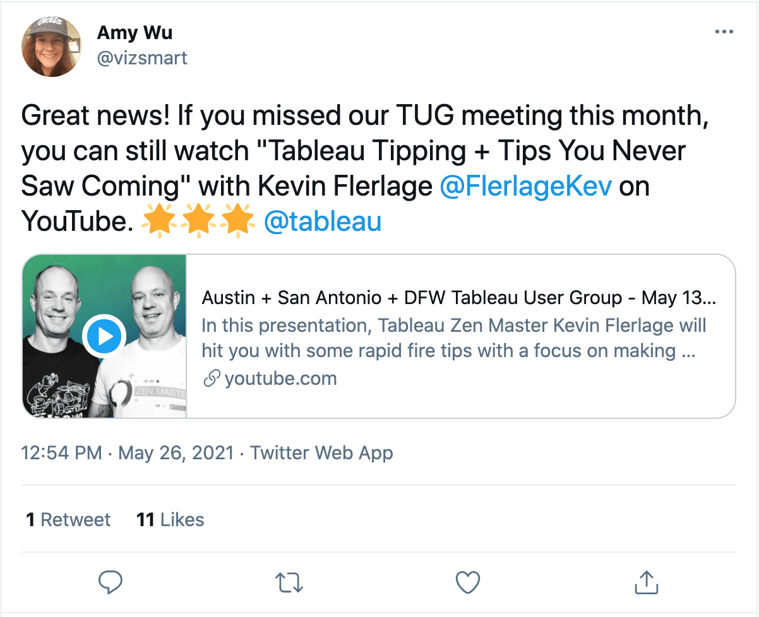View the 1 Retweet list
The height and width of the screenshot is (617, 759).
coord(68,520)
